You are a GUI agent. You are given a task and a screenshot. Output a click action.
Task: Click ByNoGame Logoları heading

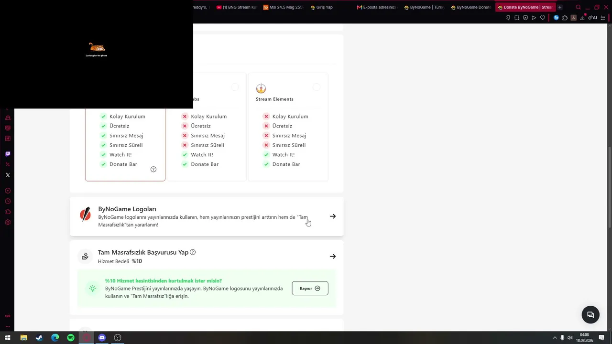pos(127,209)
